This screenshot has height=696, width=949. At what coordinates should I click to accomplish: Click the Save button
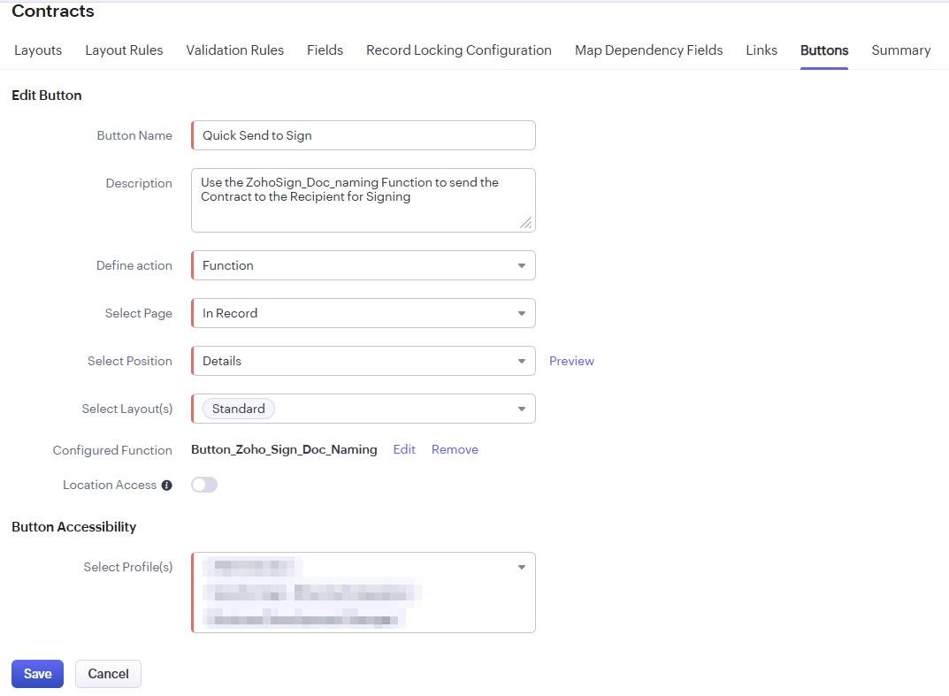(37, 674)
